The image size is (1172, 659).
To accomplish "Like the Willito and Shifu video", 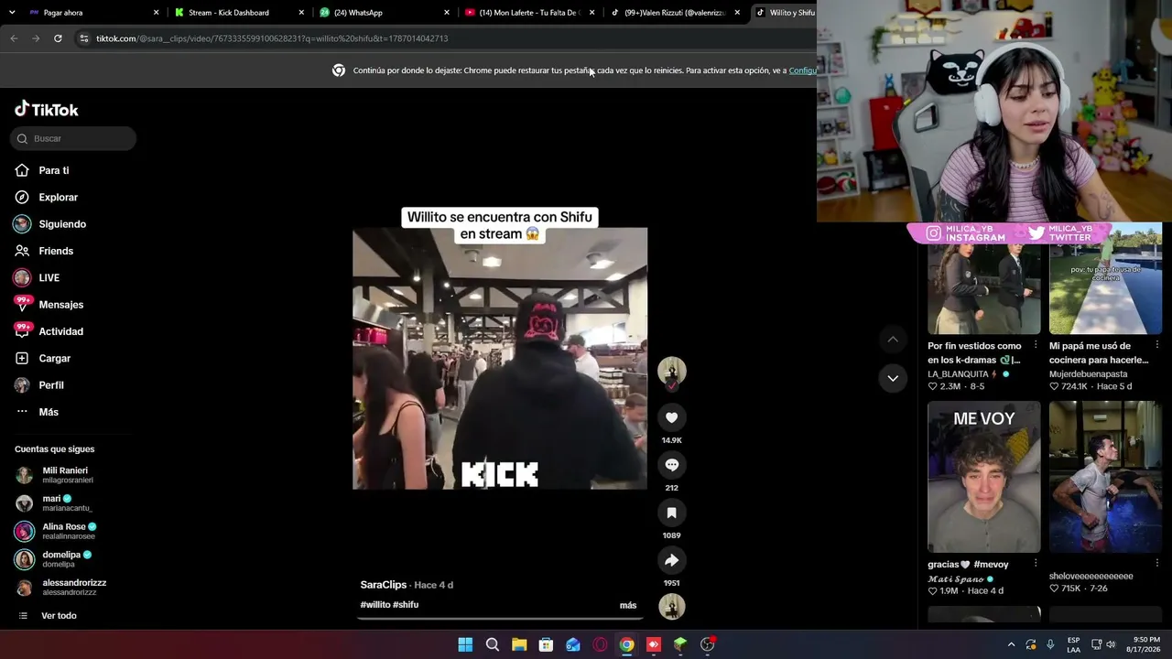I will (x=671, y=417).
